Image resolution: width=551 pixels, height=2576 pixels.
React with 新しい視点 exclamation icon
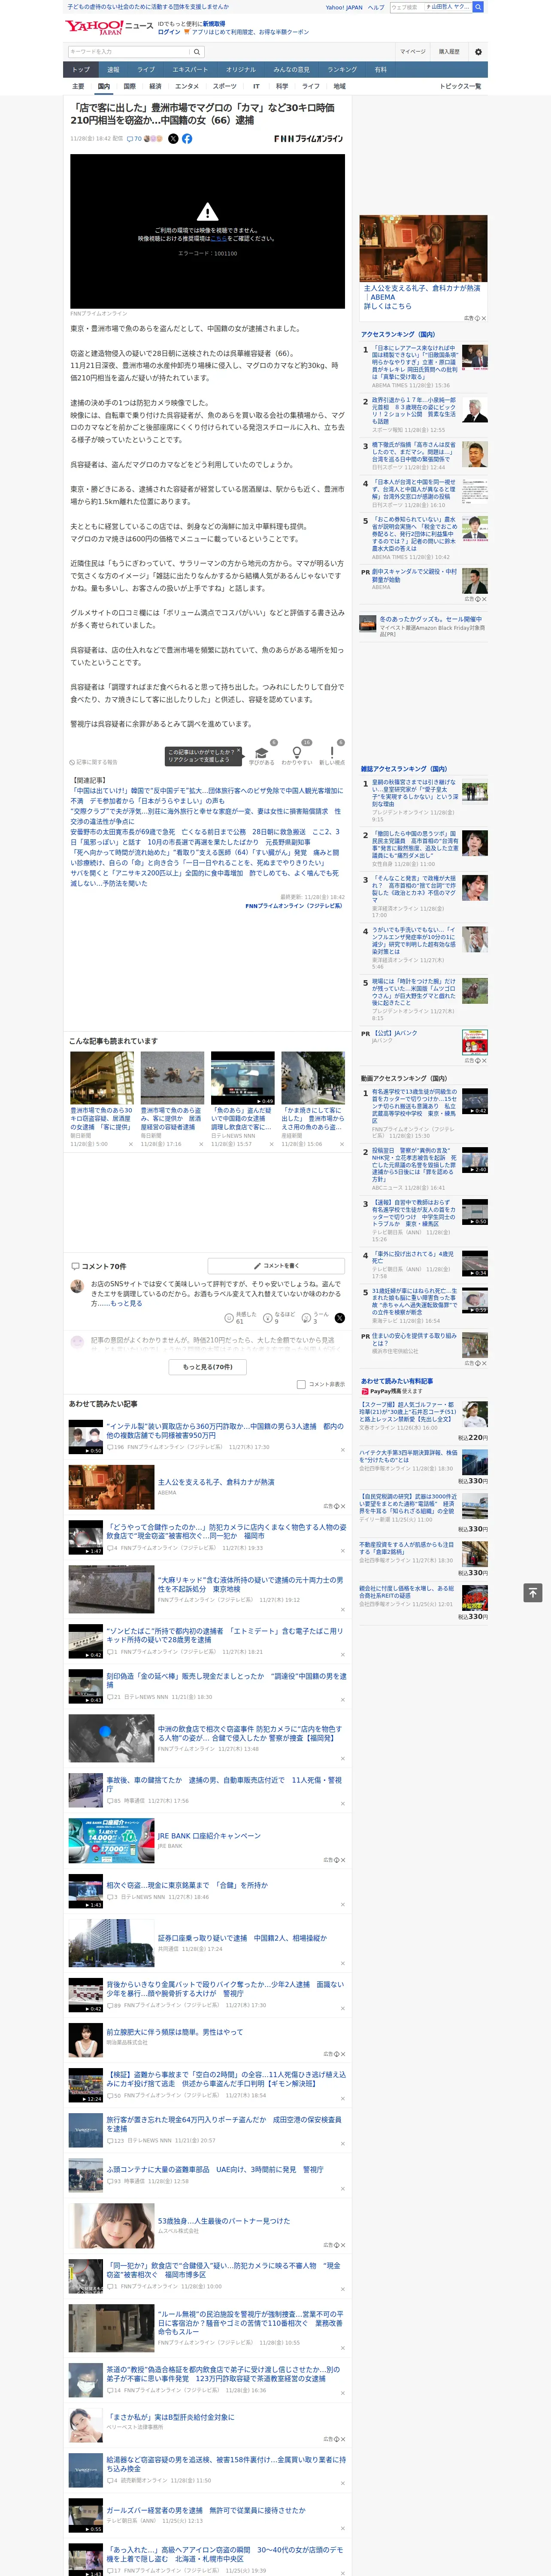click(332, 753)
